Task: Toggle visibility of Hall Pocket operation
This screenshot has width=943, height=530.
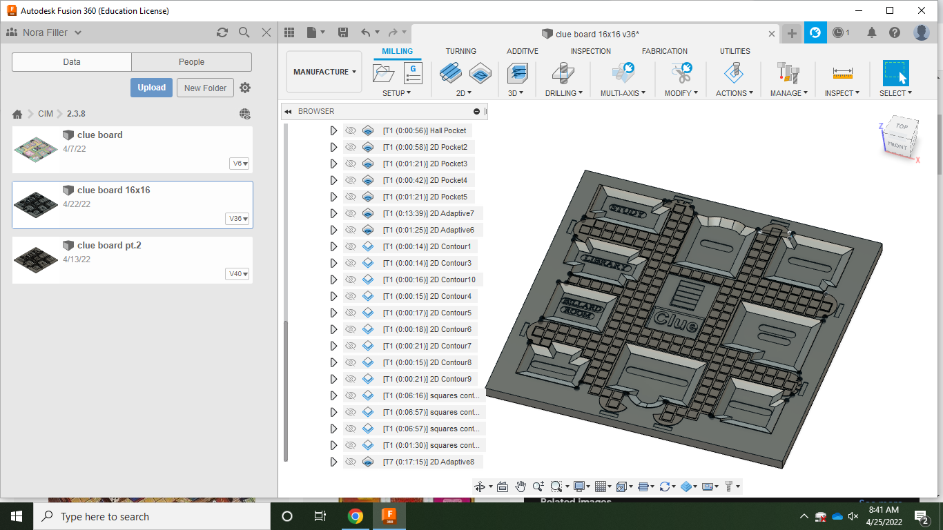Action: pyautogui.click(x=351, y=130)
